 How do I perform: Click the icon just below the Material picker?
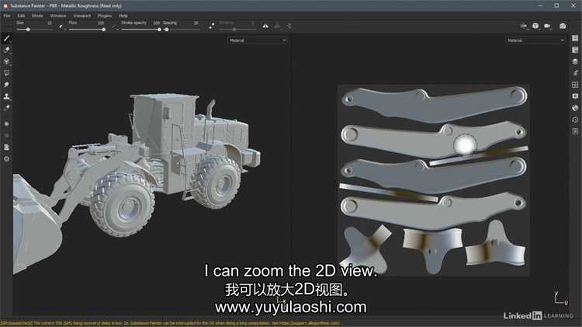tap(7, 123)
